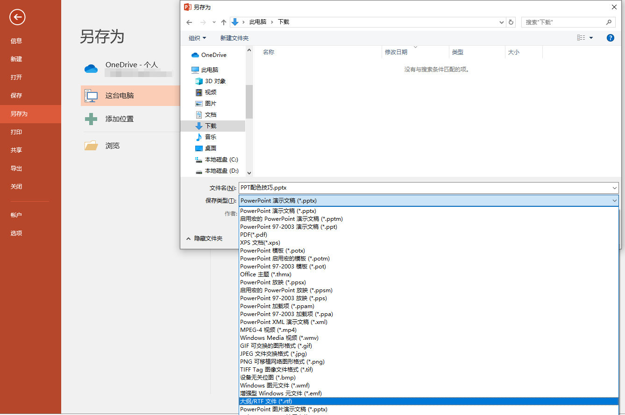
Task: Pick the 大纲/RTF 文件 (*.rtf) option
Action: pos(266,401)
